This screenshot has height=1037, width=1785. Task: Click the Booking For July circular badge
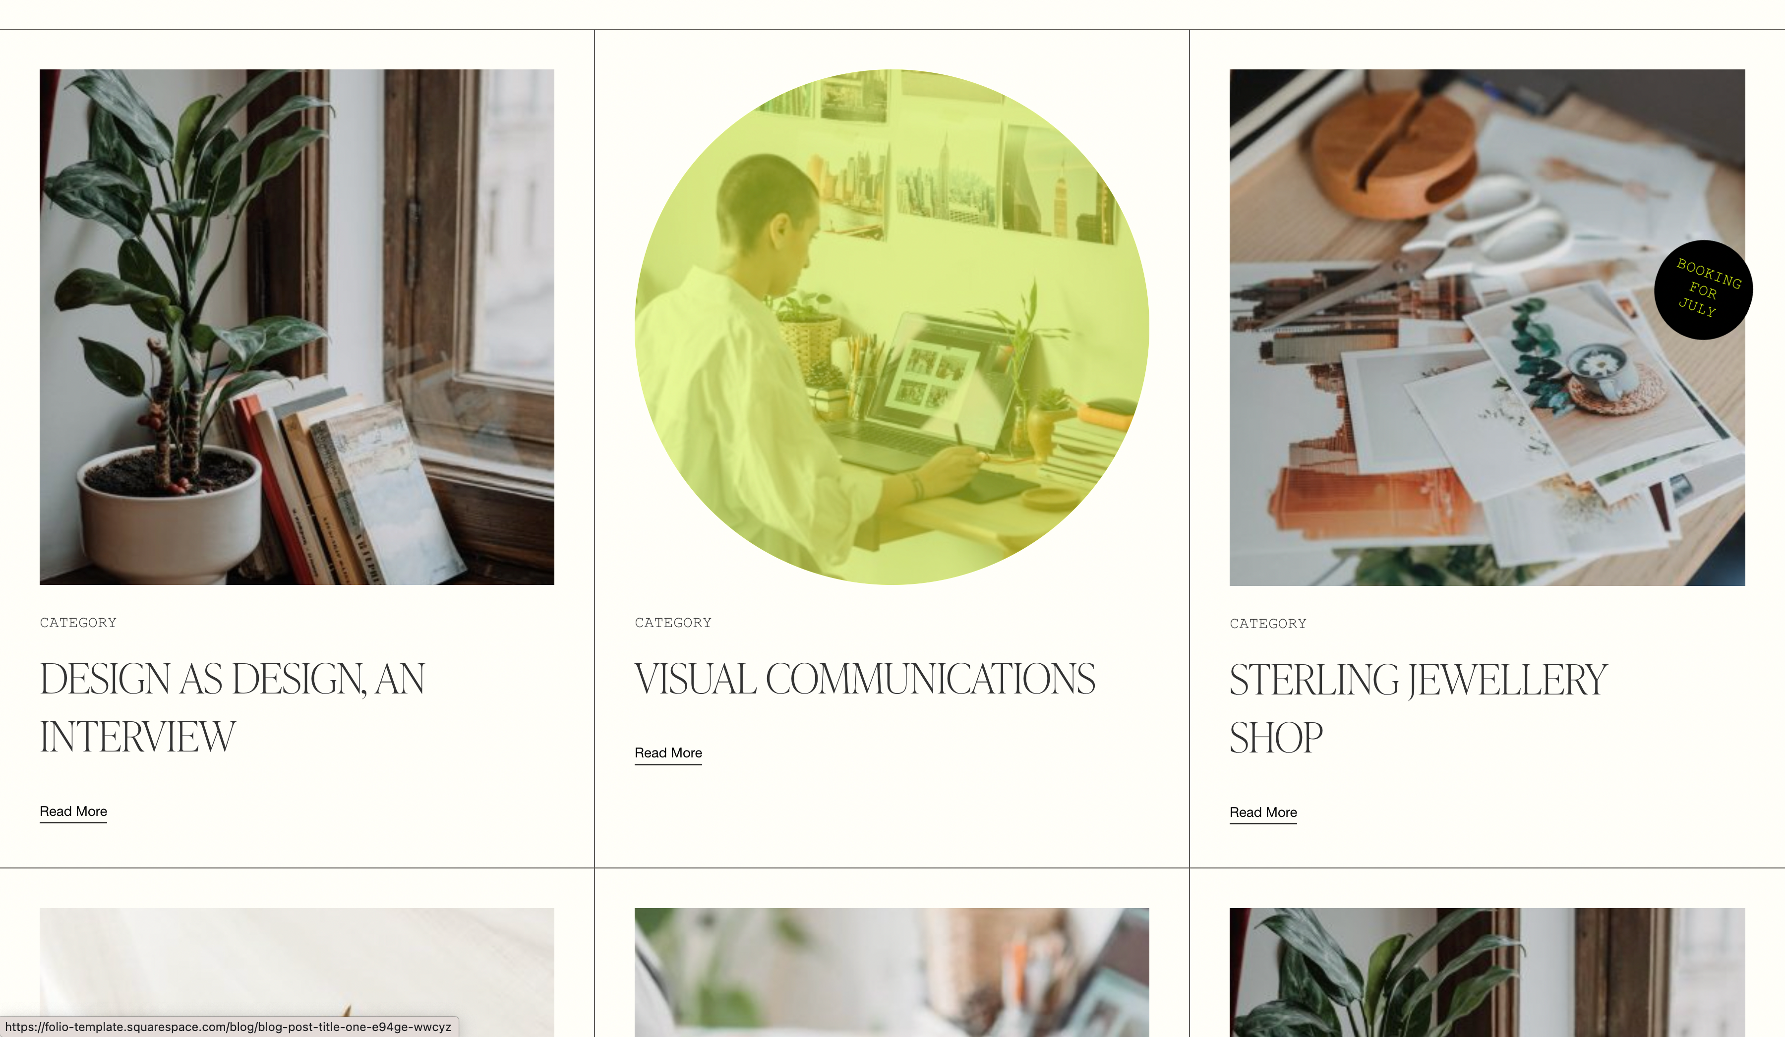[x=1703, y=289]
